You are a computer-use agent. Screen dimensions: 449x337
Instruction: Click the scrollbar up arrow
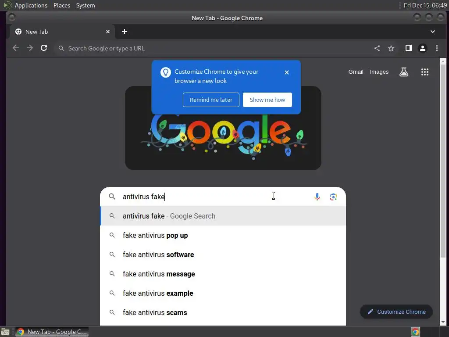(443, 61)
